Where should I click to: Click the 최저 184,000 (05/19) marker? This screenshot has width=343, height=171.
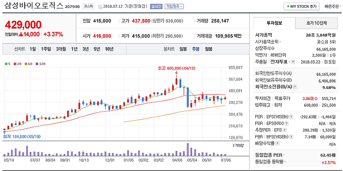22,137
